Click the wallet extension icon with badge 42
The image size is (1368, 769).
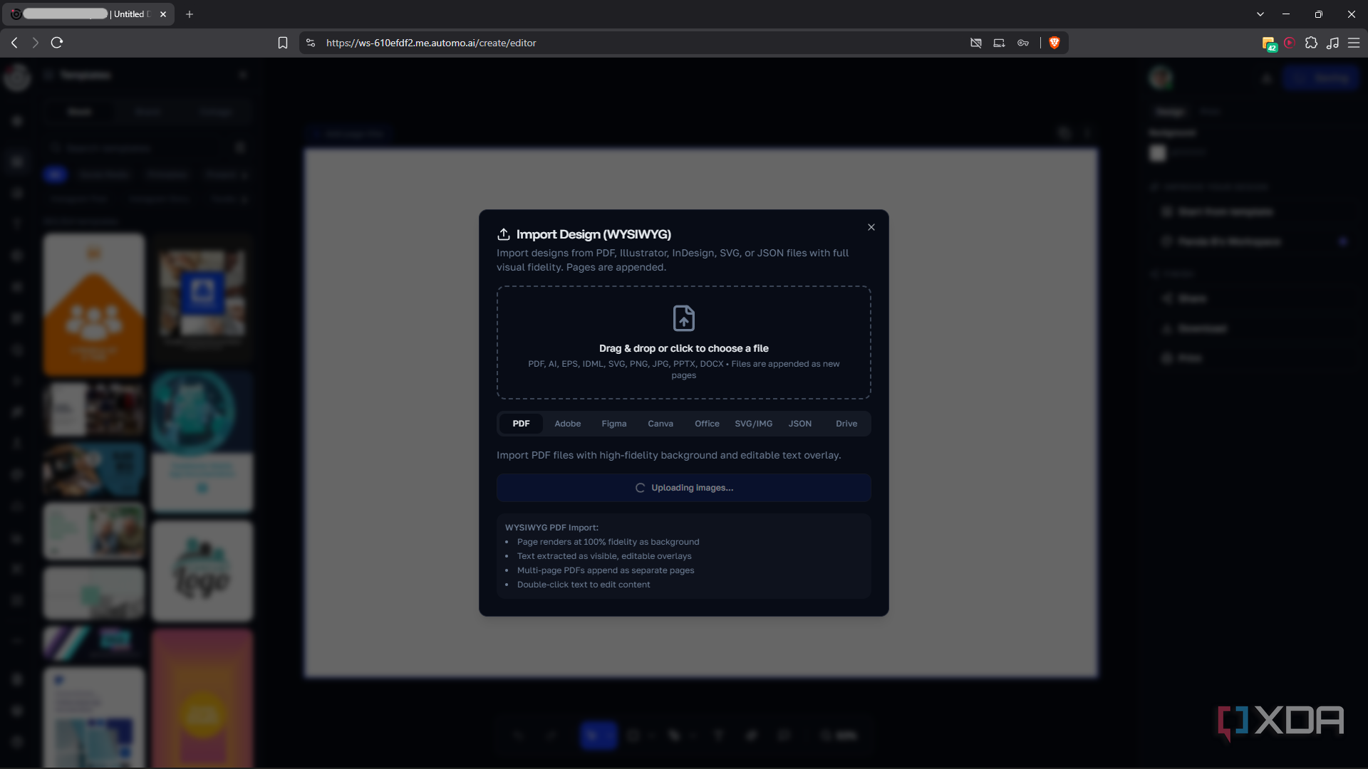1269,43
